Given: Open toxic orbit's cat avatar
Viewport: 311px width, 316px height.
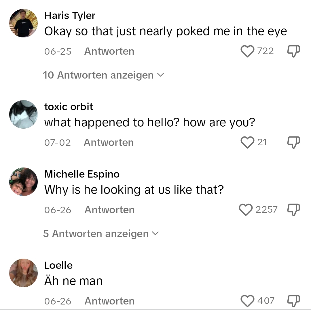Looking at the screenshot, I should point(23,115).
